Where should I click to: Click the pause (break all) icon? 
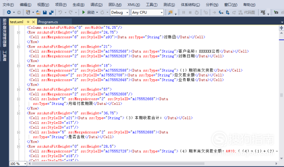click(x=184, y=12)
